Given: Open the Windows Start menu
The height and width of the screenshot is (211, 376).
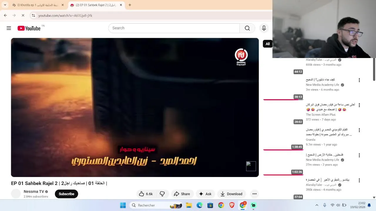Looking at the screenshot, I should (123, 205).
